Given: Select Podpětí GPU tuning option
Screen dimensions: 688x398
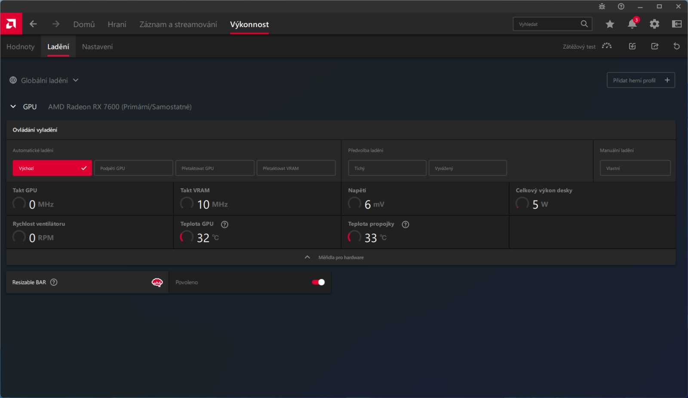Looking at the screenshot, I should 133,168.
